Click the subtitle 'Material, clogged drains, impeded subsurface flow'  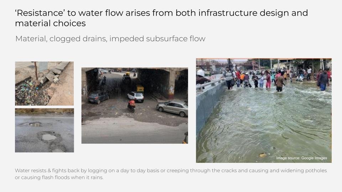110,39
